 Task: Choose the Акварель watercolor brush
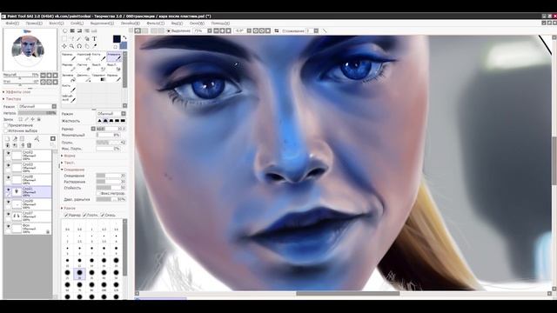(114, 57)
